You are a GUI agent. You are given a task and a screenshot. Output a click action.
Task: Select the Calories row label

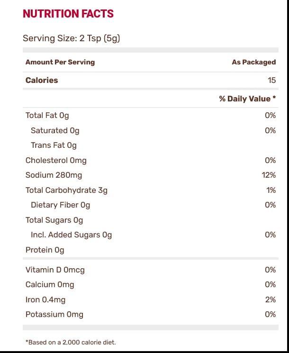click(42, 80)
